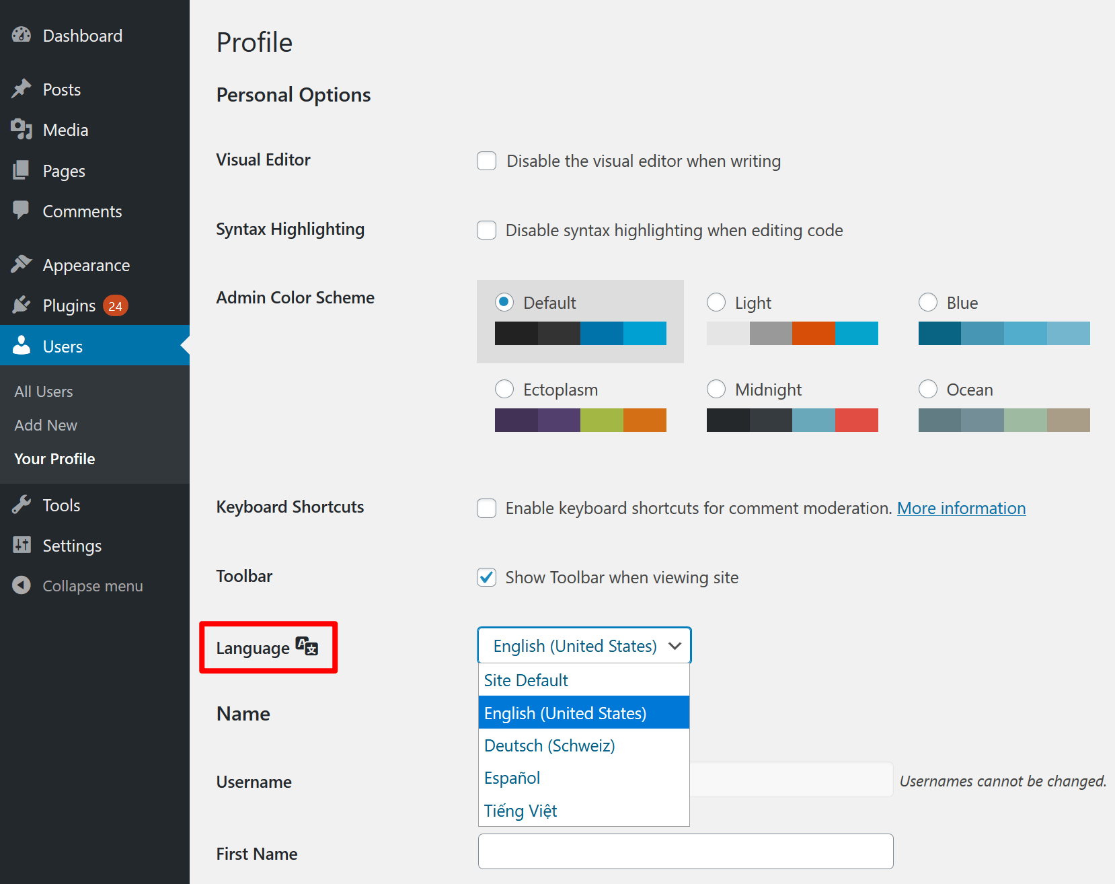Open Appearance via the paintbrush icon

pos(22,264)
